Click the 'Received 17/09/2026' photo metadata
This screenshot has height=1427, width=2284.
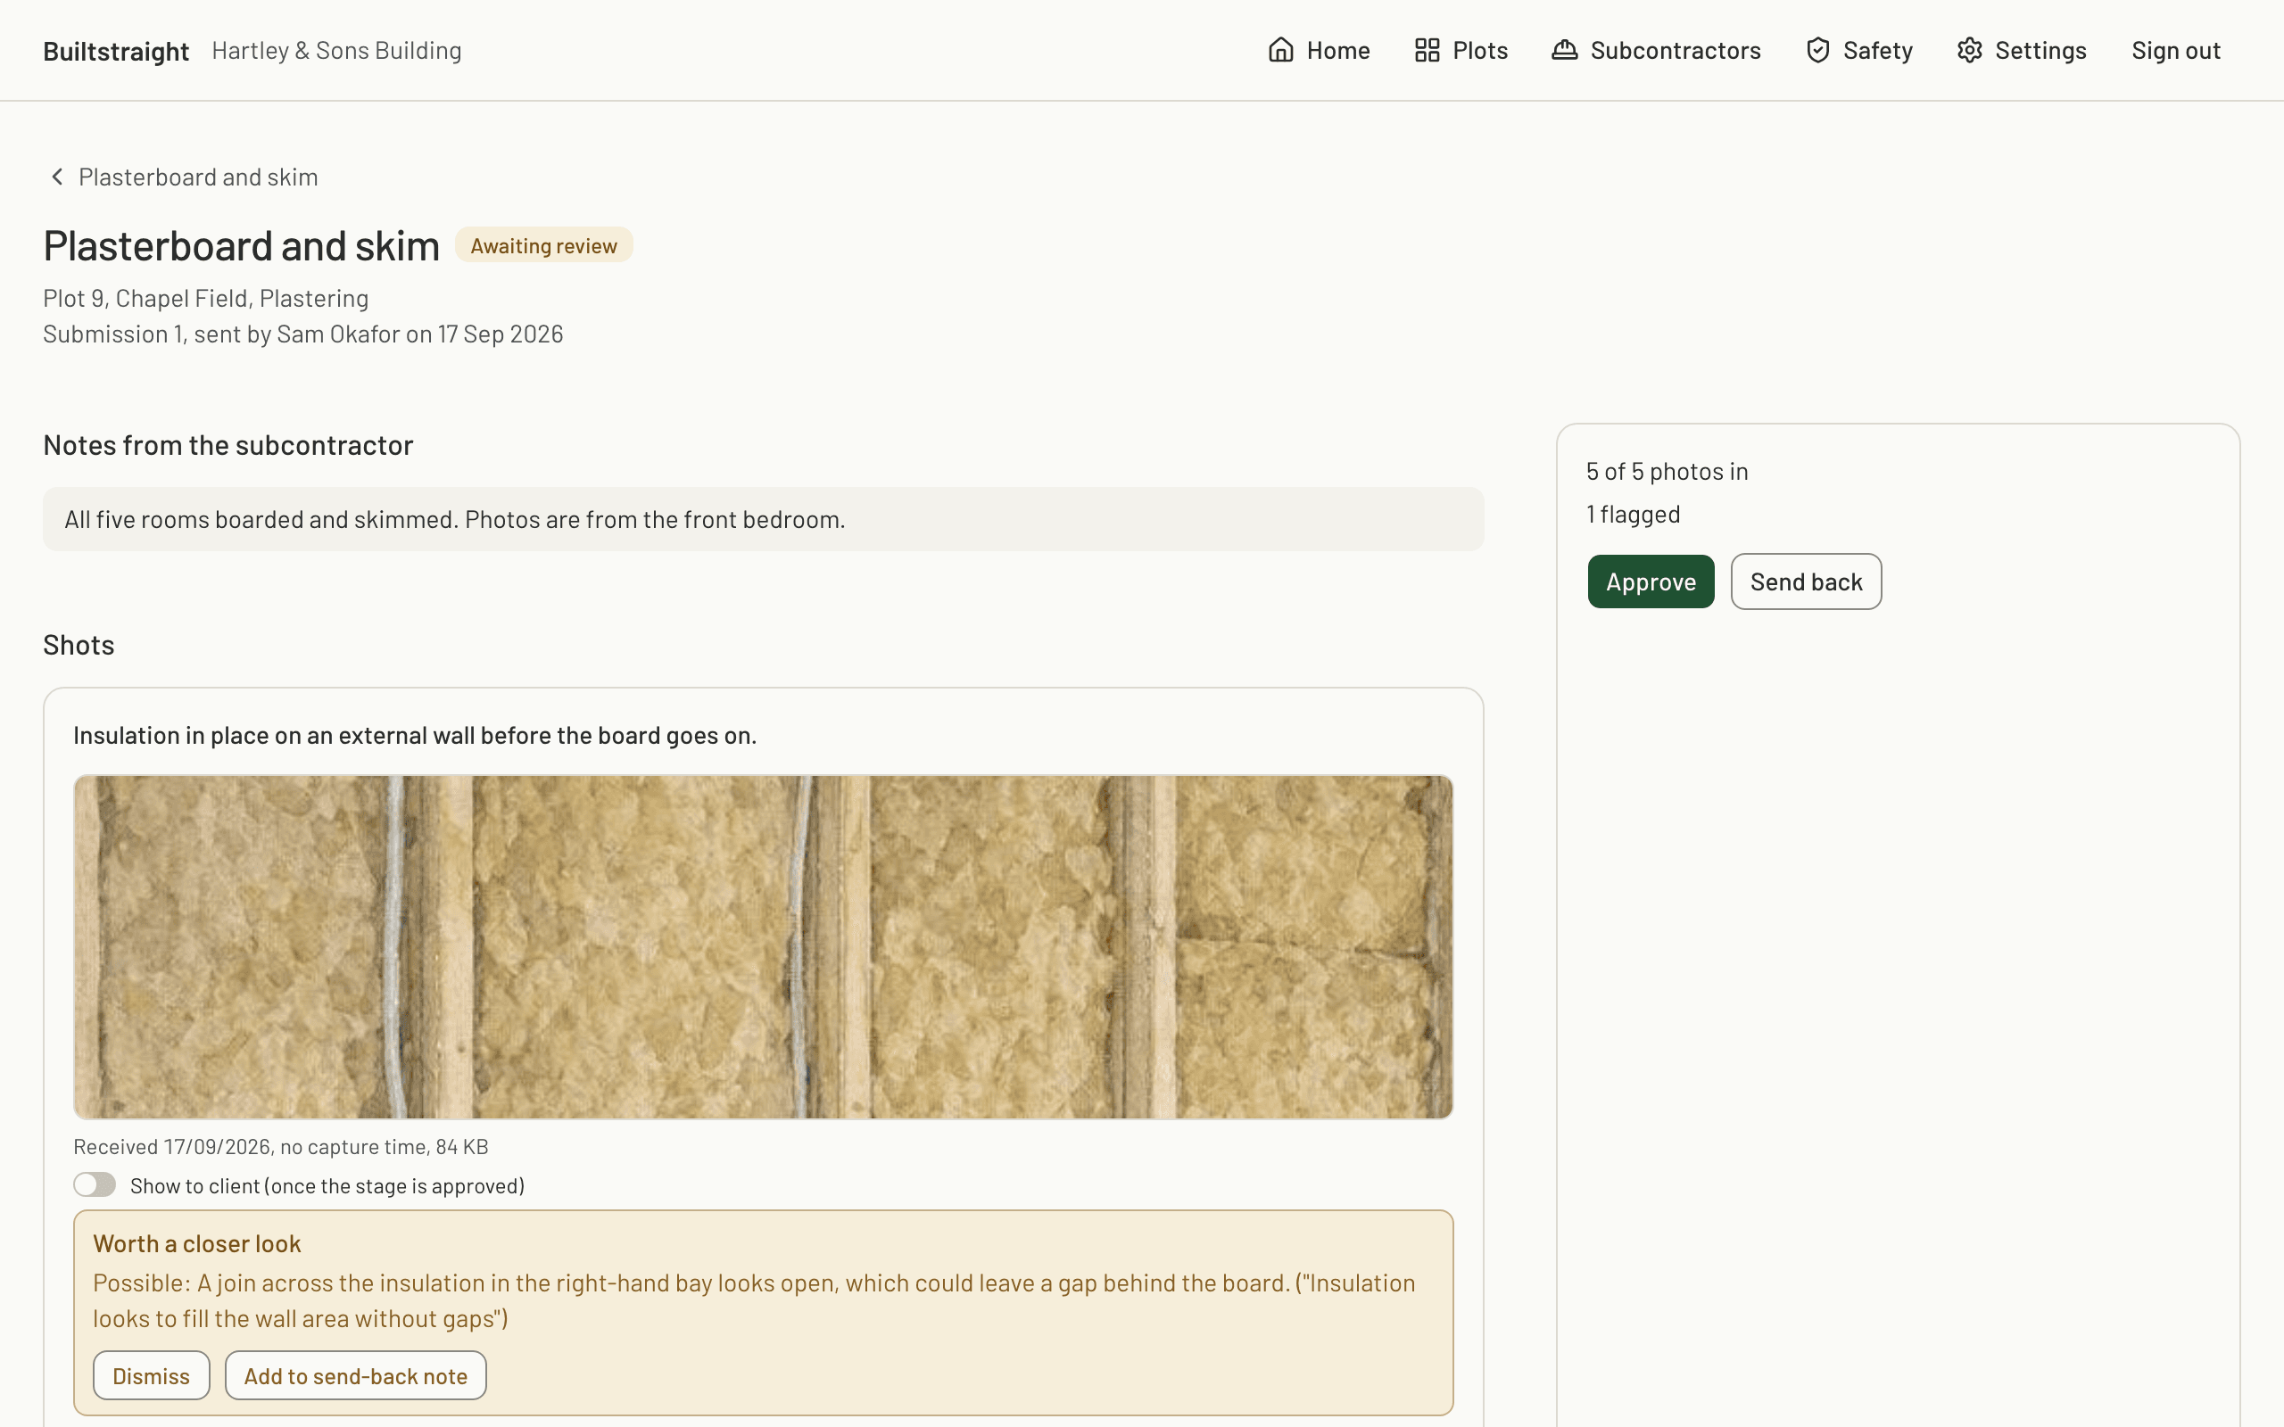point(280,1147)
